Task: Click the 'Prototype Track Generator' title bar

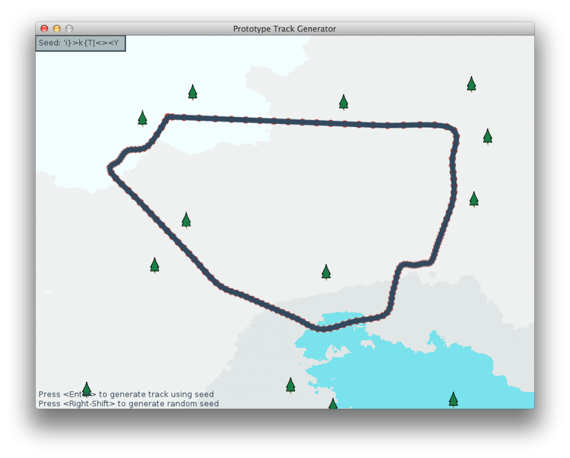Action: click(284, 29)
